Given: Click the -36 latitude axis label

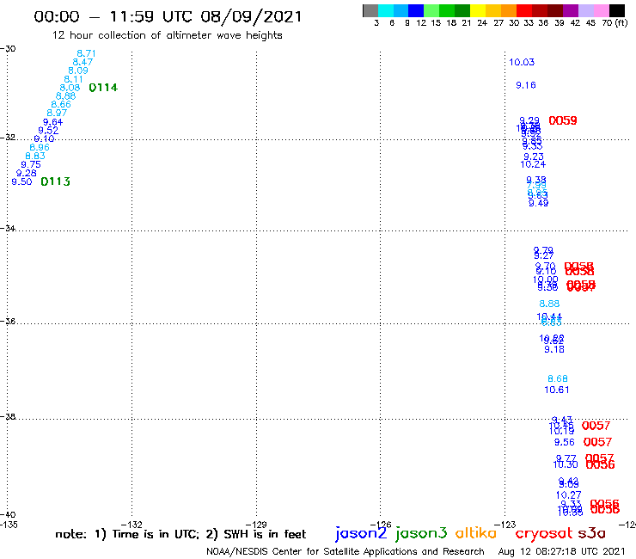Looking at the screenshot, I should click(8, 321).
